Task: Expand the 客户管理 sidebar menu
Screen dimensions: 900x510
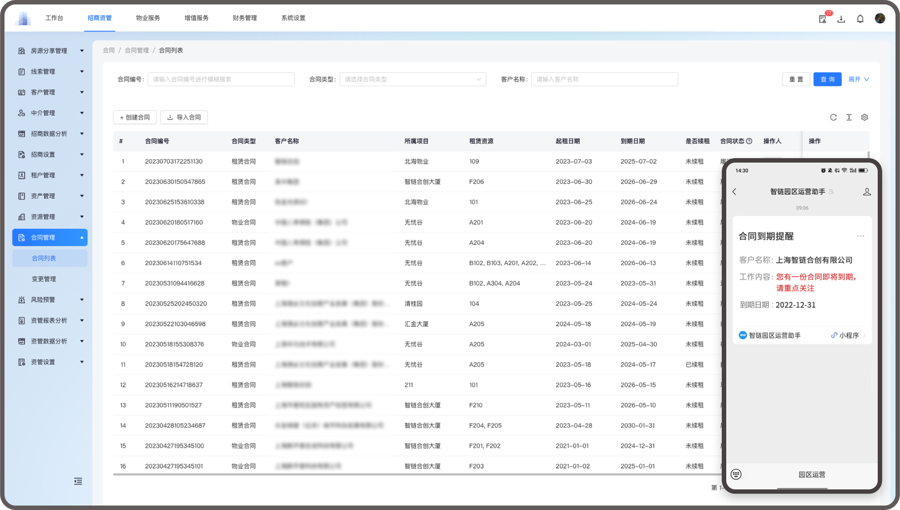Action: [50, 92]
